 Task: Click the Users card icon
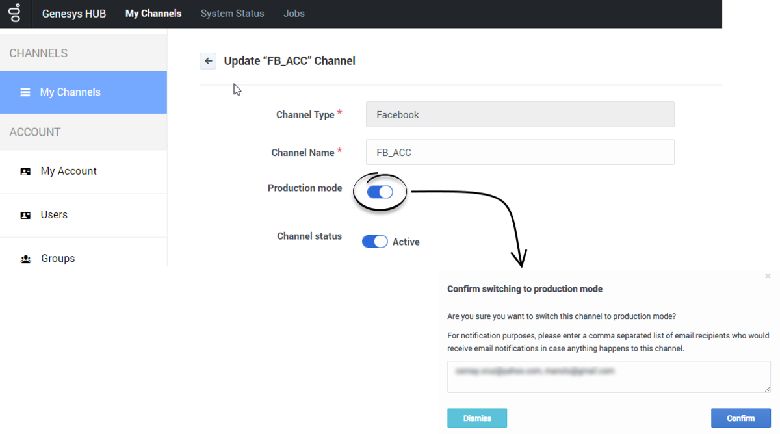click(x=25, y=215)
